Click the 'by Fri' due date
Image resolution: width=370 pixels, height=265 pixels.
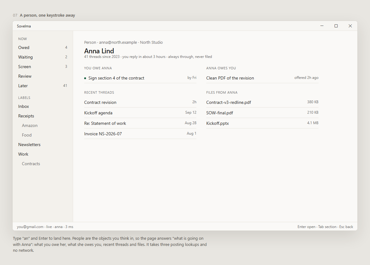[x=192, y=78]
